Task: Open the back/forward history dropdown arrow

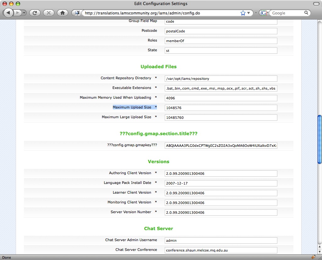Action: (24, 13)
